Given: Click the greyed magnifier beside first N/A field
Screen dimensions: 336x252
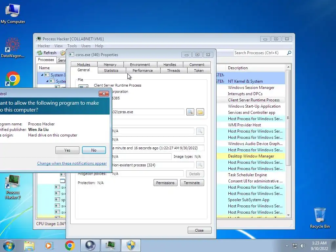Looking at the screenshot, I should 200,131.
